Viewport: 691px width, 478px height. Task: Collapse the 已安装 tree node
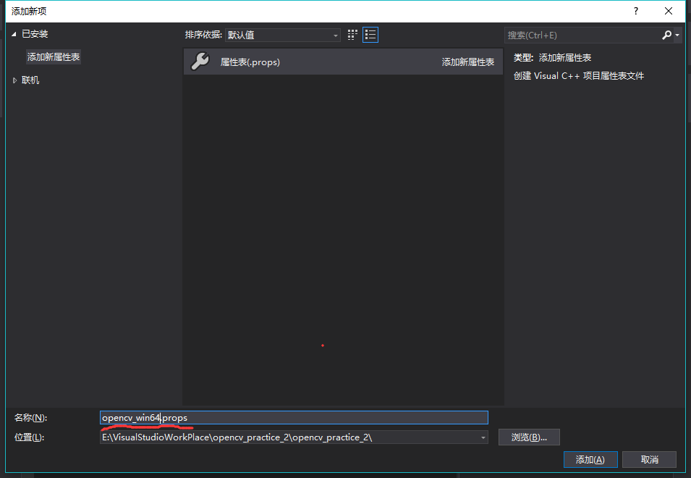[14, 34]
